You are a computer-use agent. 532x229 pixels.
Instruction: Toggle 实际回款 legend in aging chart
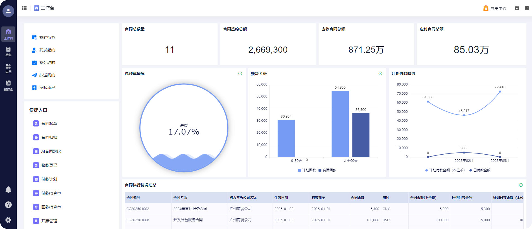(327, 170)
